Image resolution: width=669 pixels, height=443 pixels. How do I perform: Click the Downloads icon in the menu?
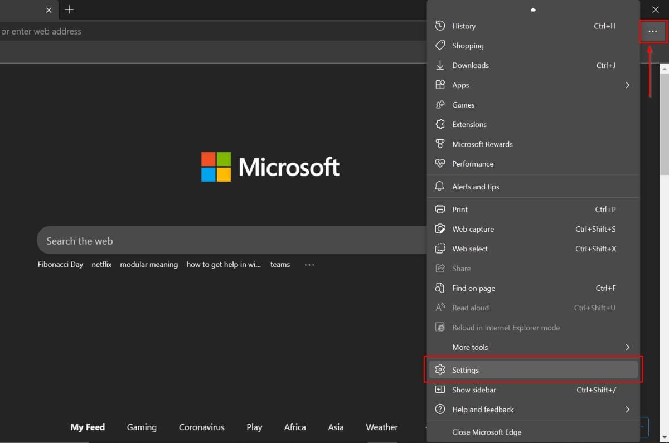440,65
